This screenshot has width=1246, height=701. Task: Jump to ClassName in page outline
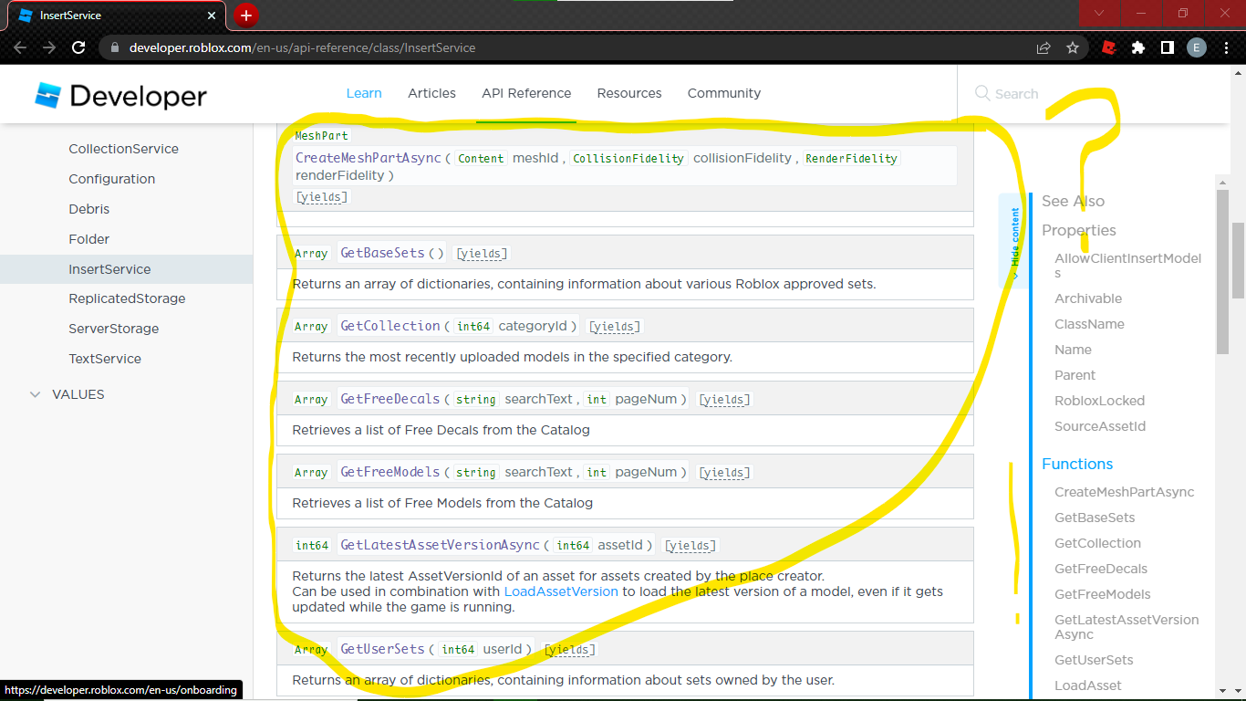(x=1089, y=324)
